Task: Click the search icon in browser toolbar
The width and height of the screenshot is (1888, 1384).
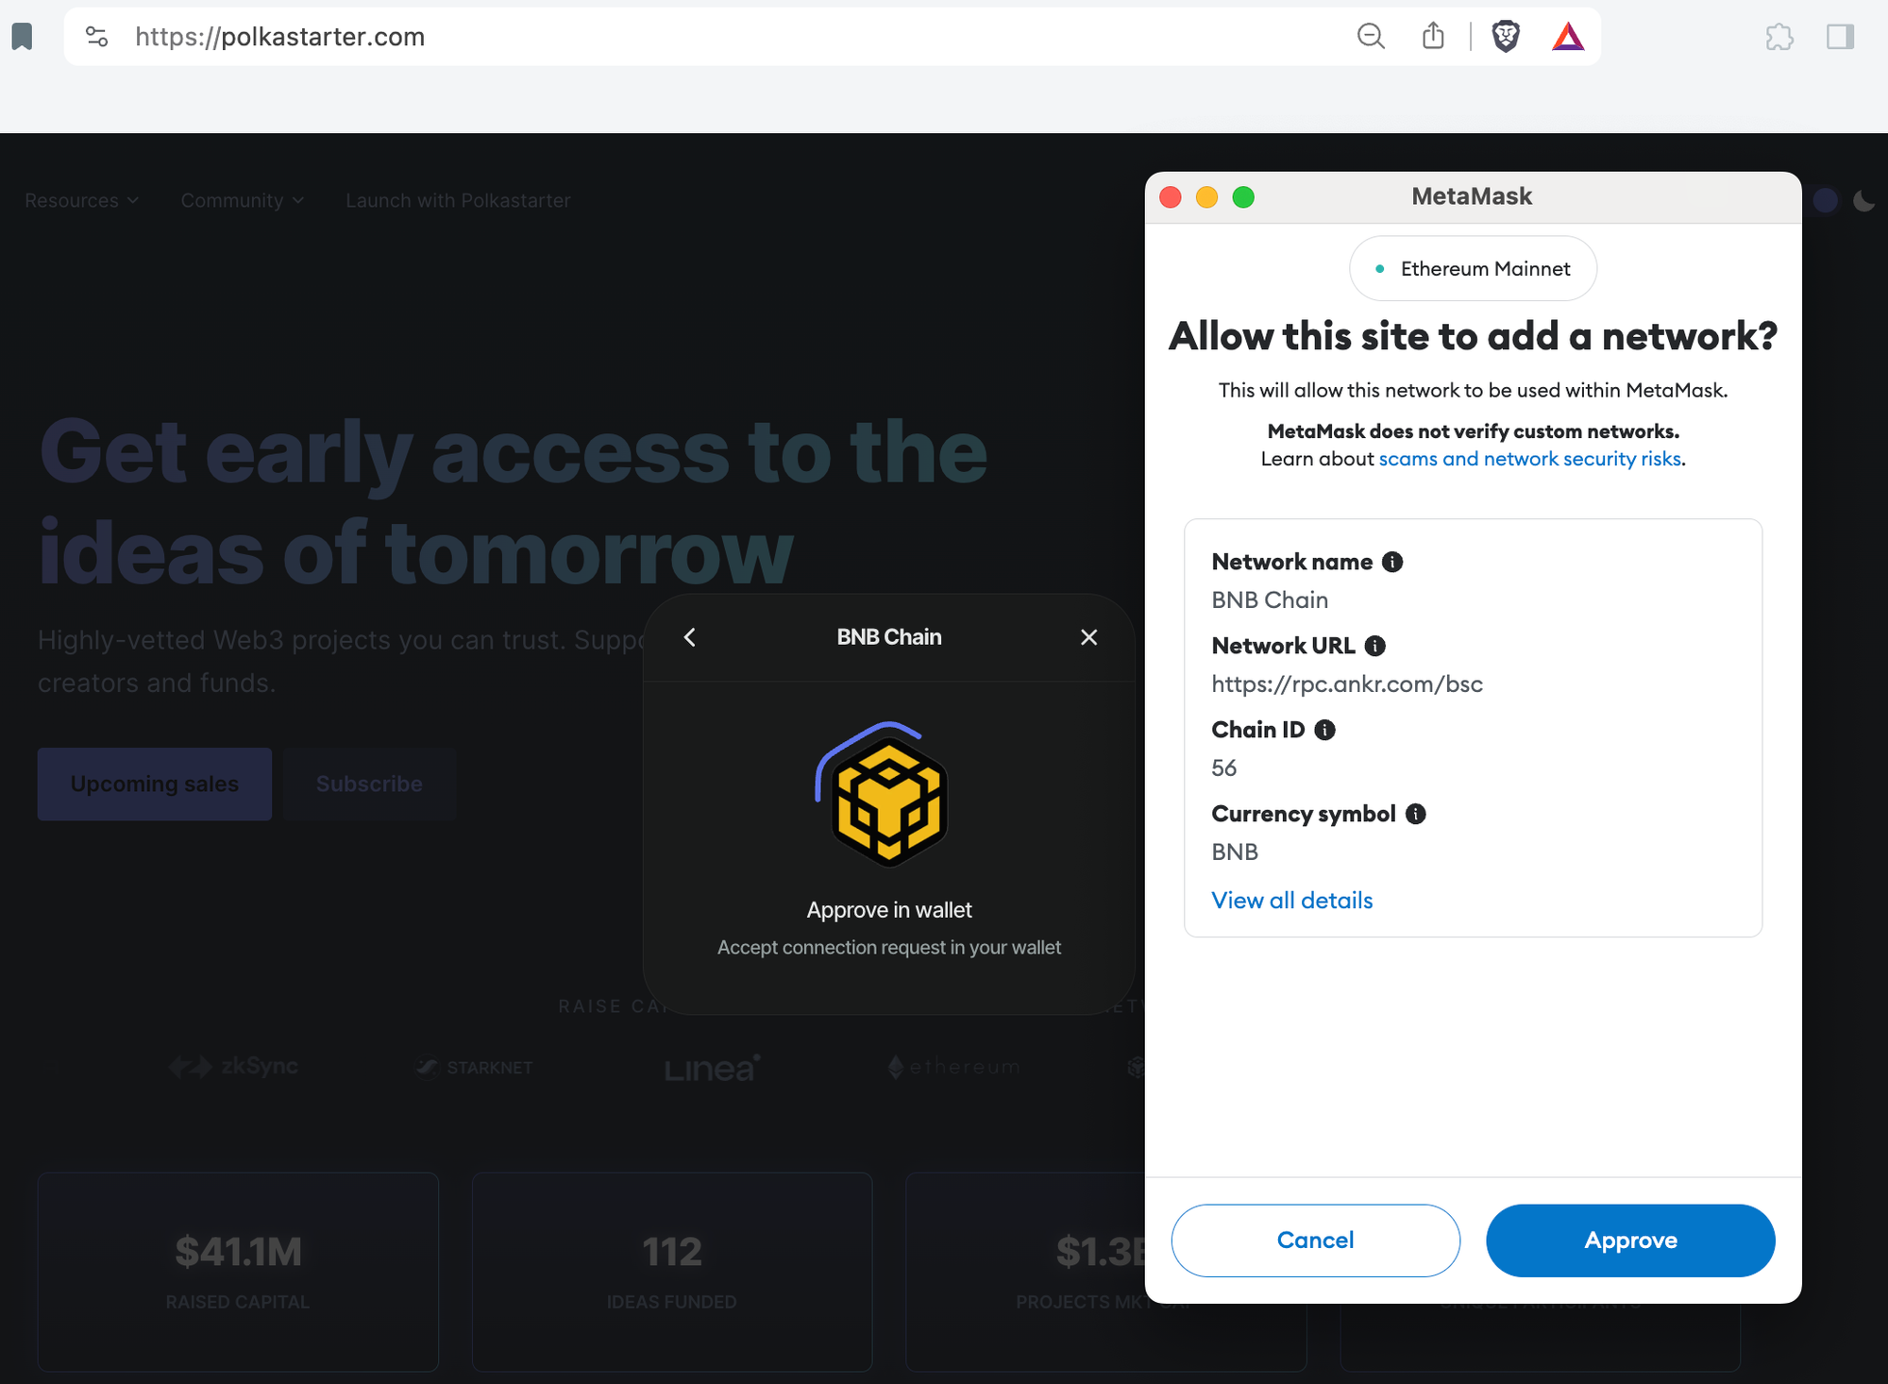Action: (x=1371, y=37)
